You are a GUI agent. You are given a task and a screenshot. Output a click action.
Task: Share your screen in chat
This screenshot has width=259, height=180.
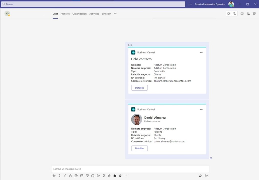pyautogui.click(x=242, y=14)
